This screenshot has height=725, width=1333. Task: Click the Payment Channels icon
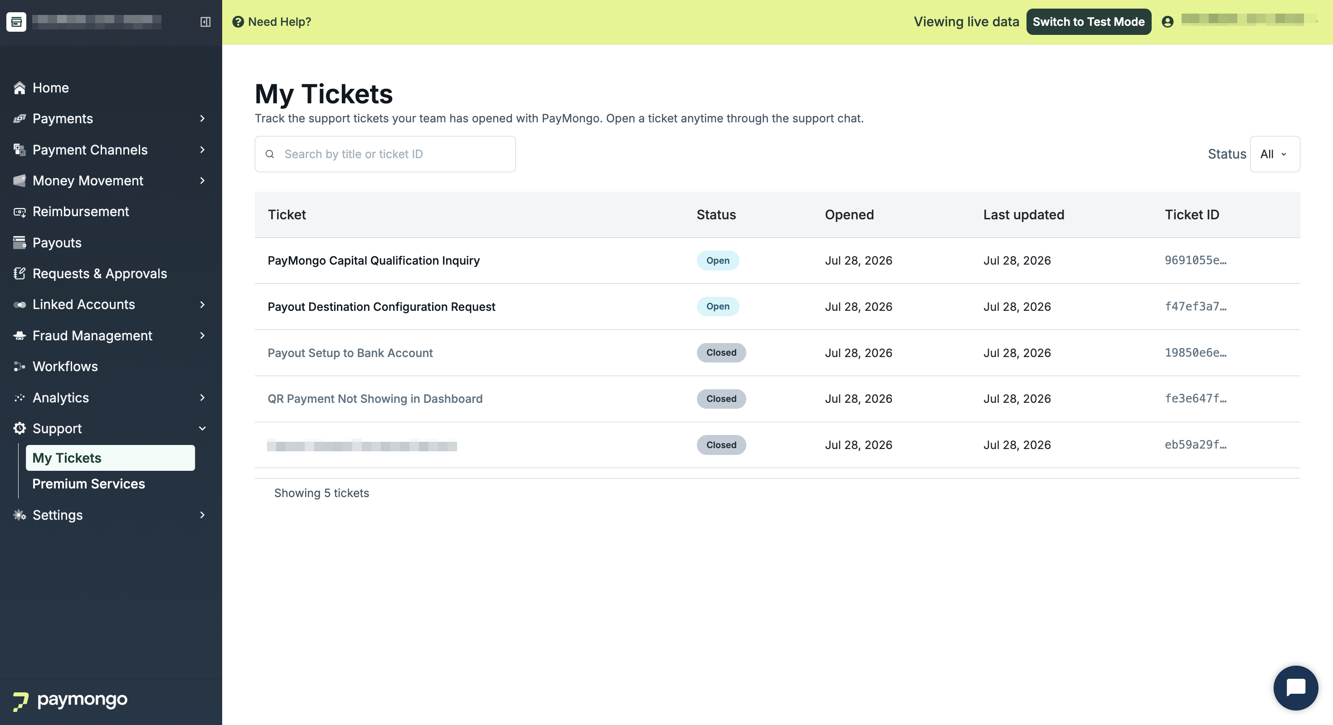coord(19,150)
